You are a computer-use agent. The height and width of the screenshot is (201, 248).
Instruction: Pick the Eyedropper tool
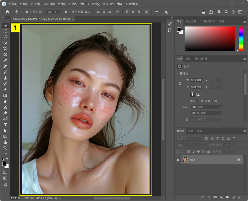point(5,61)
